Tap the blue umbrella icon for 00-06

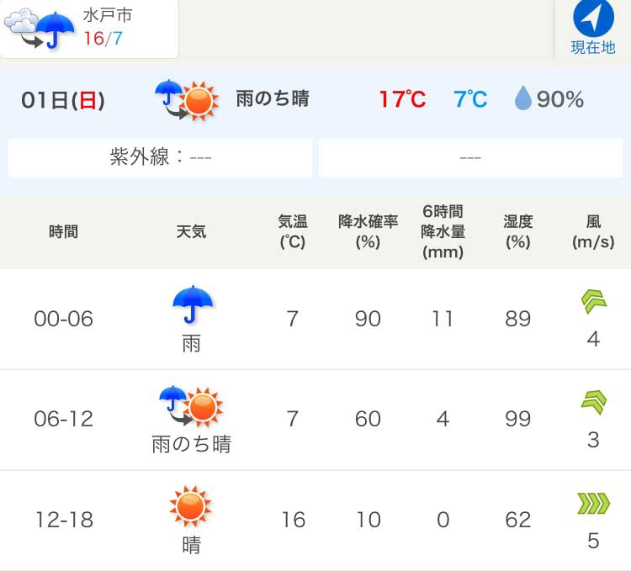click(193, 304)
